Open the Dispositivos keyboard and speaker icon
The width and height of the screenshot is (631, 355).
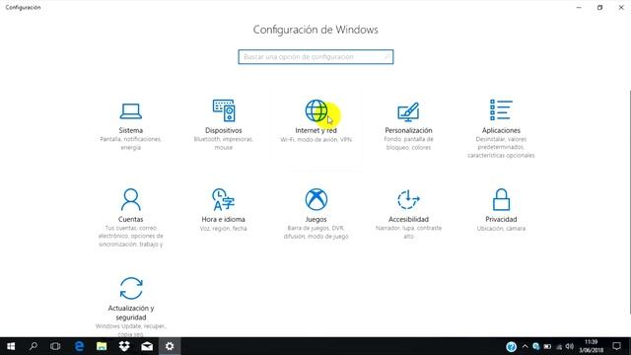coord(224,110)
